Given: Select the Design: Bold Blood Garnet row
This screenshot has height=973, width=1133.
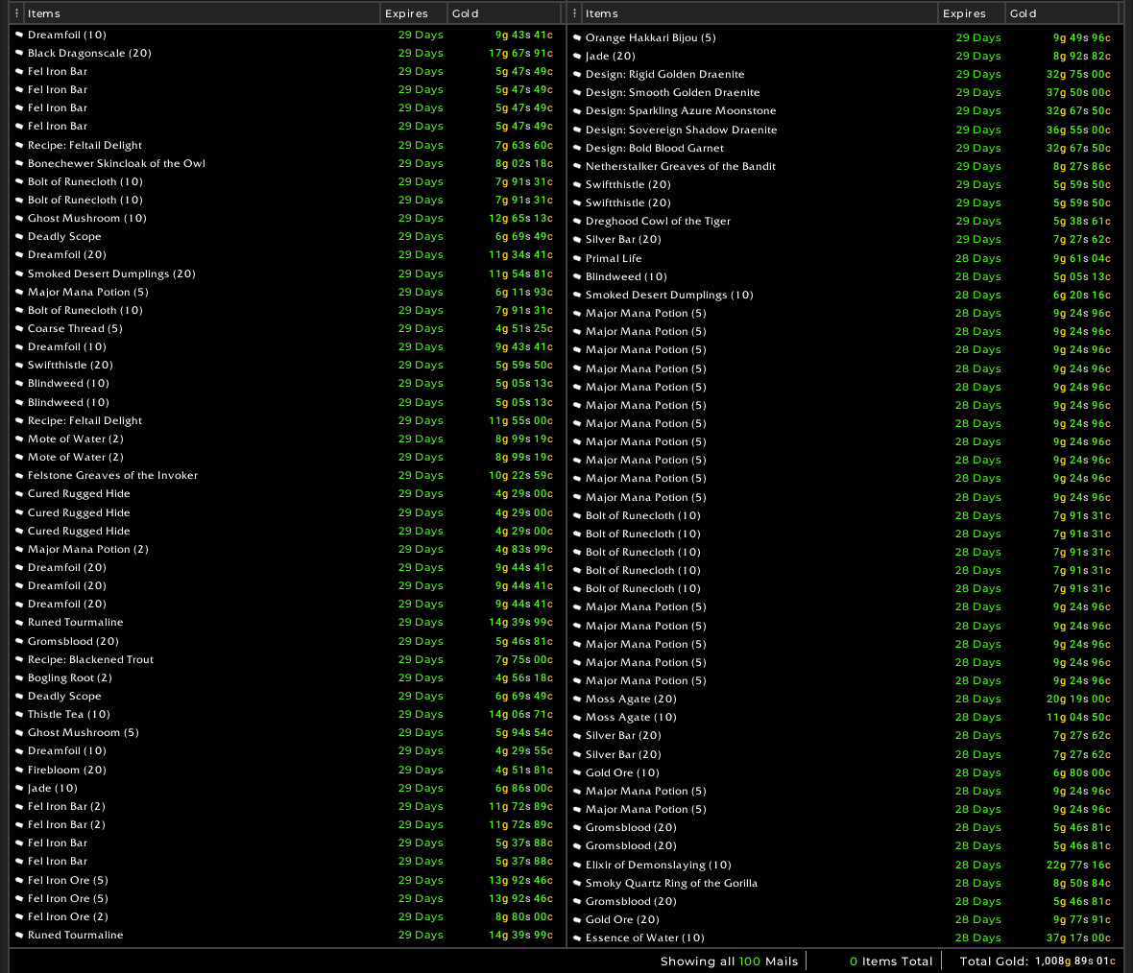Looking at the screenshot, I should [845, 148].
